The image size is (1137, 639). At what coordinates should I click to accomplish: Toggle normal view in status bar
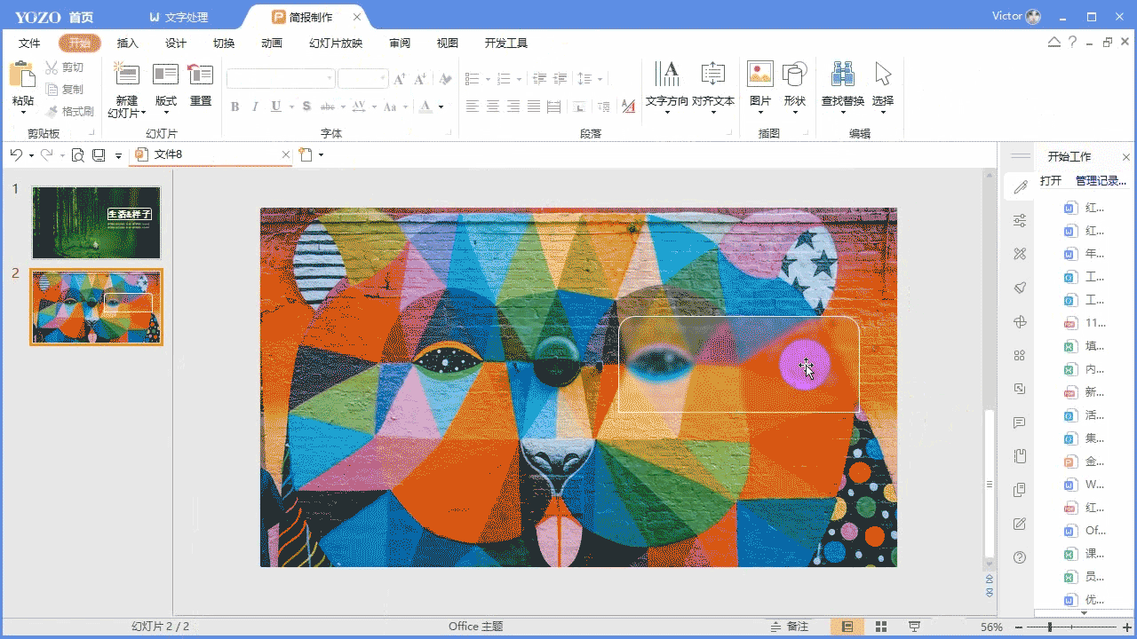click(x=847, y=627)
